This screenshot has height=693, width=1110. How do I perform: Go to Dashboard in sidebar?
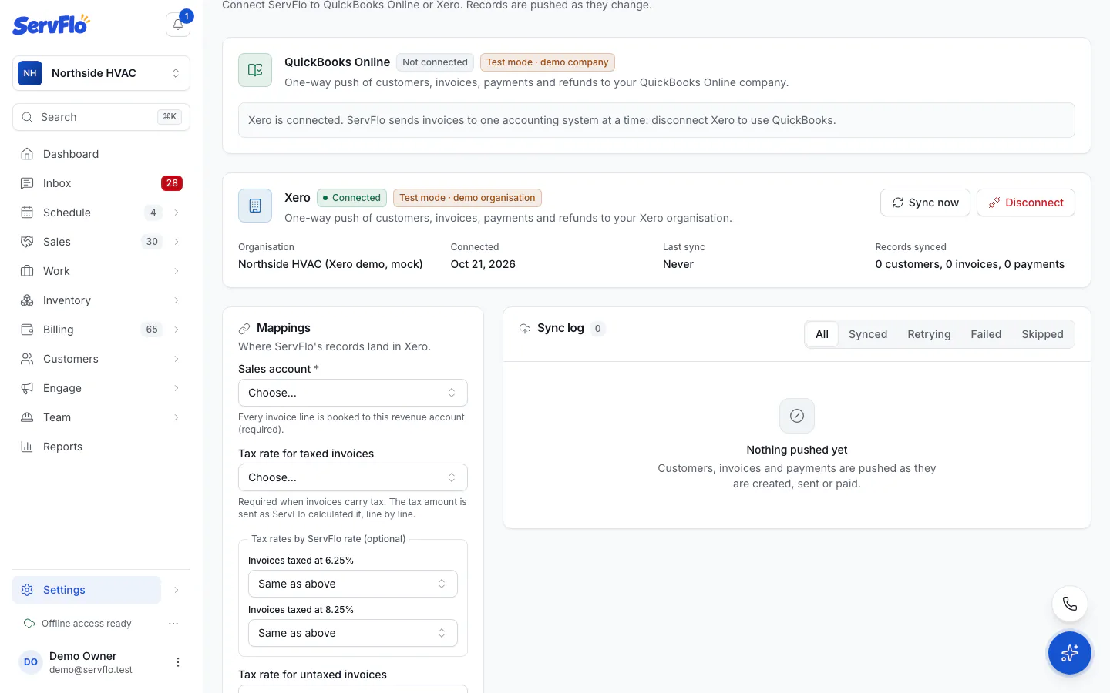pyautogui.click(x=101, y=154)
